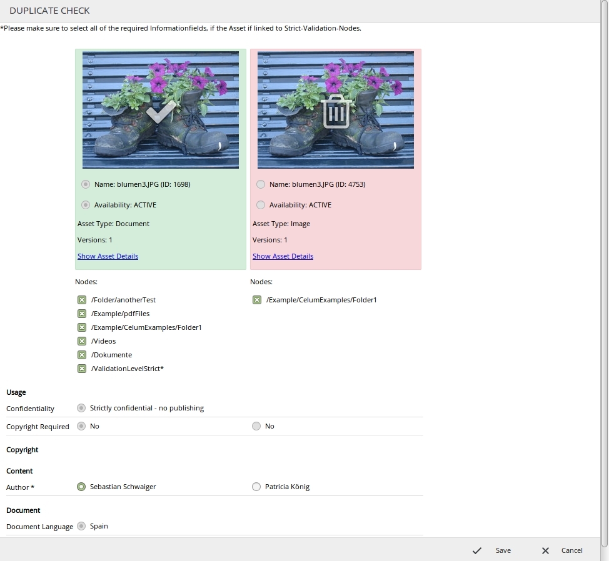Toggle the /Example/pdfFiles node checkbox
This screenshot has width=609, height=561.
[82, 314]
